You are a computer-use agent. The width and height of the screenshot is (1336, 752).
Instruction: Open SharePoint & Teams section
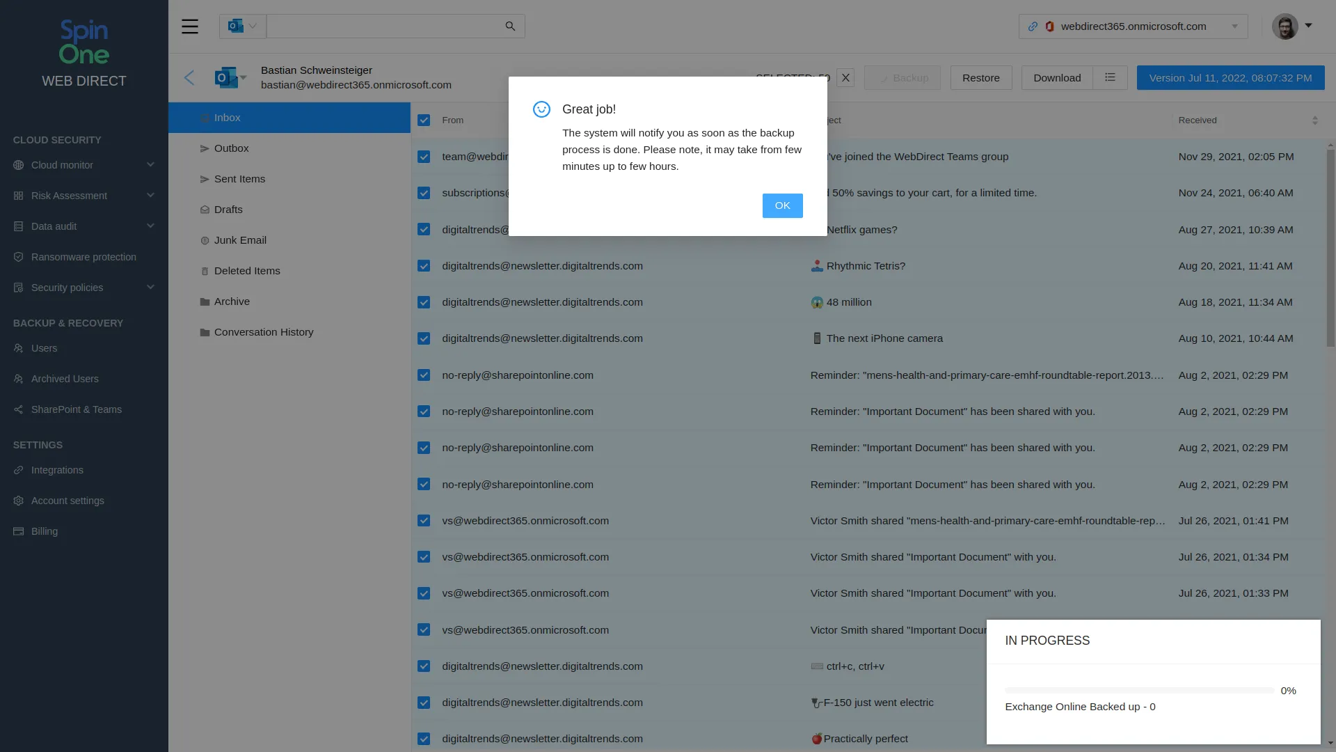tap(76, 409)
